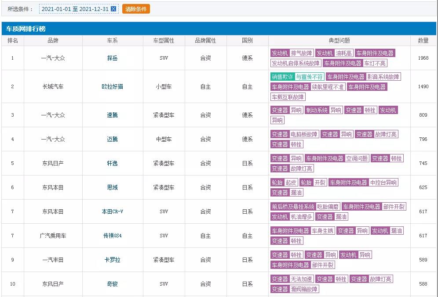Click the 轮胎 起皮 tag
The width and height of the screenshot is (438, 297).
coord(284,182)
